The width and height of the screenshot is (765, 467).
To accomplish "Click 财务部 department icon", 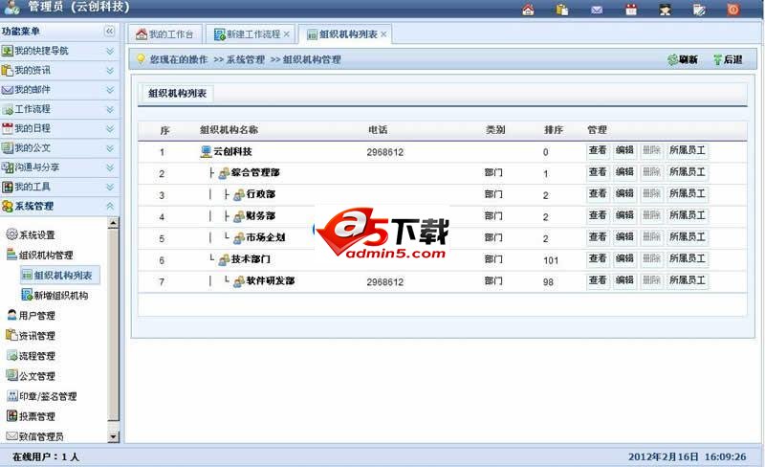I will pyautogui.click(x=239, y=216).
